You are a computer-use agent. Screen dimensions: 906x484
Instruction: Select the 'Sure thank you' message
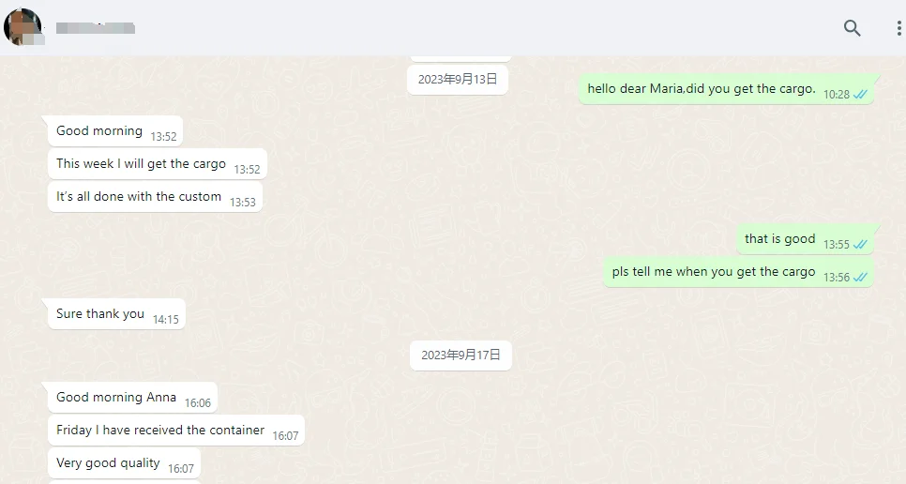pos(116,314)
